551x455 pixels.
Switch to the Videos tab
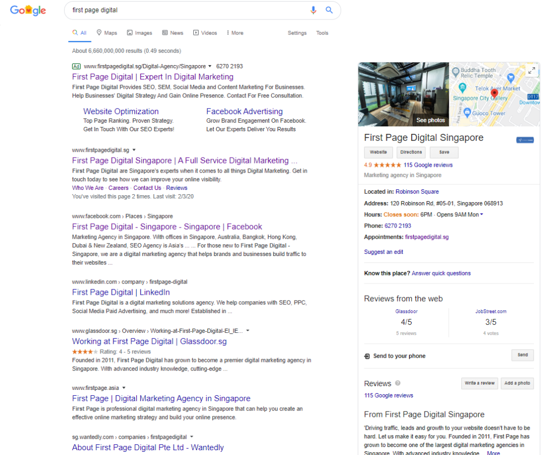pyautogui.click(x=205, y=33)
